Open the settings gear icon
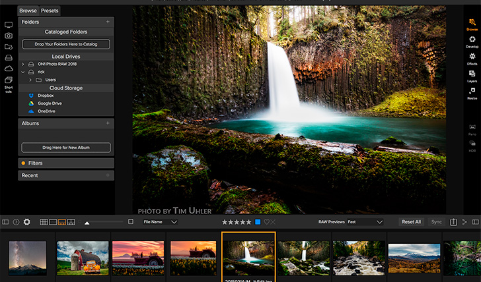481x282 pixels. [27, 222]
